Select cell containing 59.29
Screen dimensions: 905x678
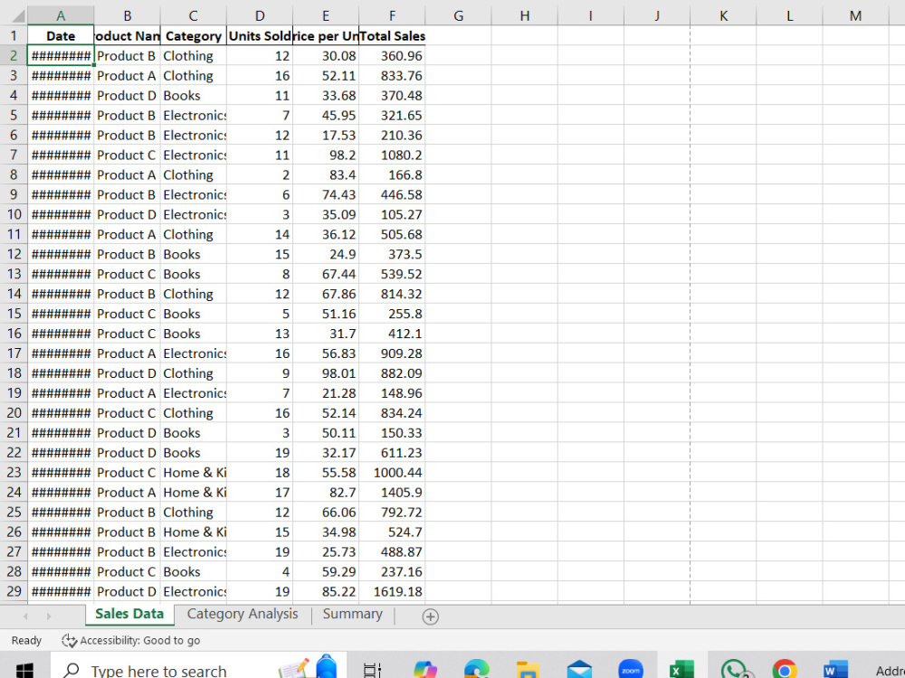[x=326, y=571]
